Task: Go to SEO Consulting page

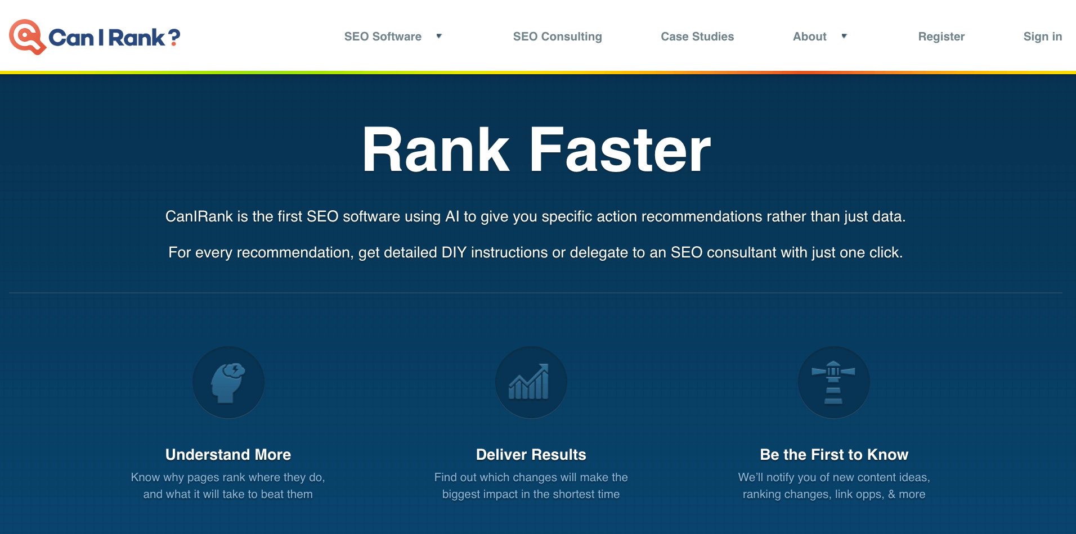Action: (557, 37)
